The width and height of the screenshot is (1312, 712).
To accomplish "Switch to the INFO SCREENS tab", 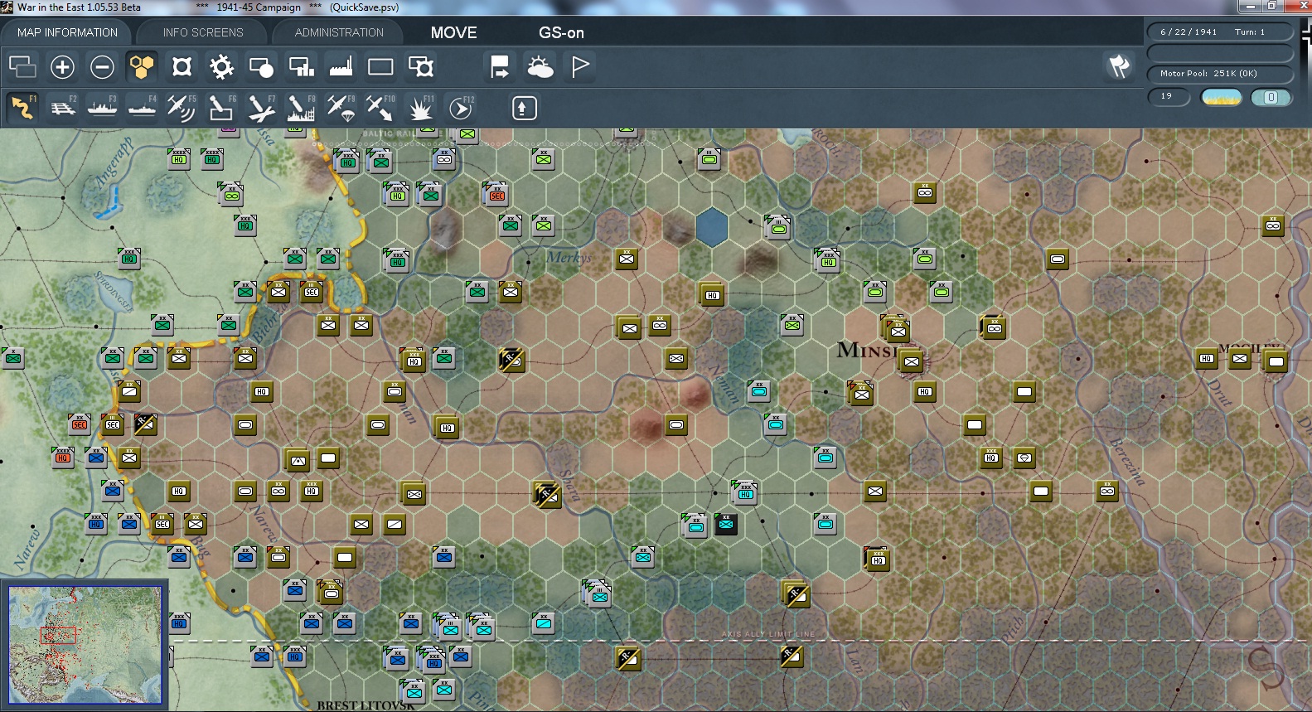I will pyautogui.click(x=203, y=32).
